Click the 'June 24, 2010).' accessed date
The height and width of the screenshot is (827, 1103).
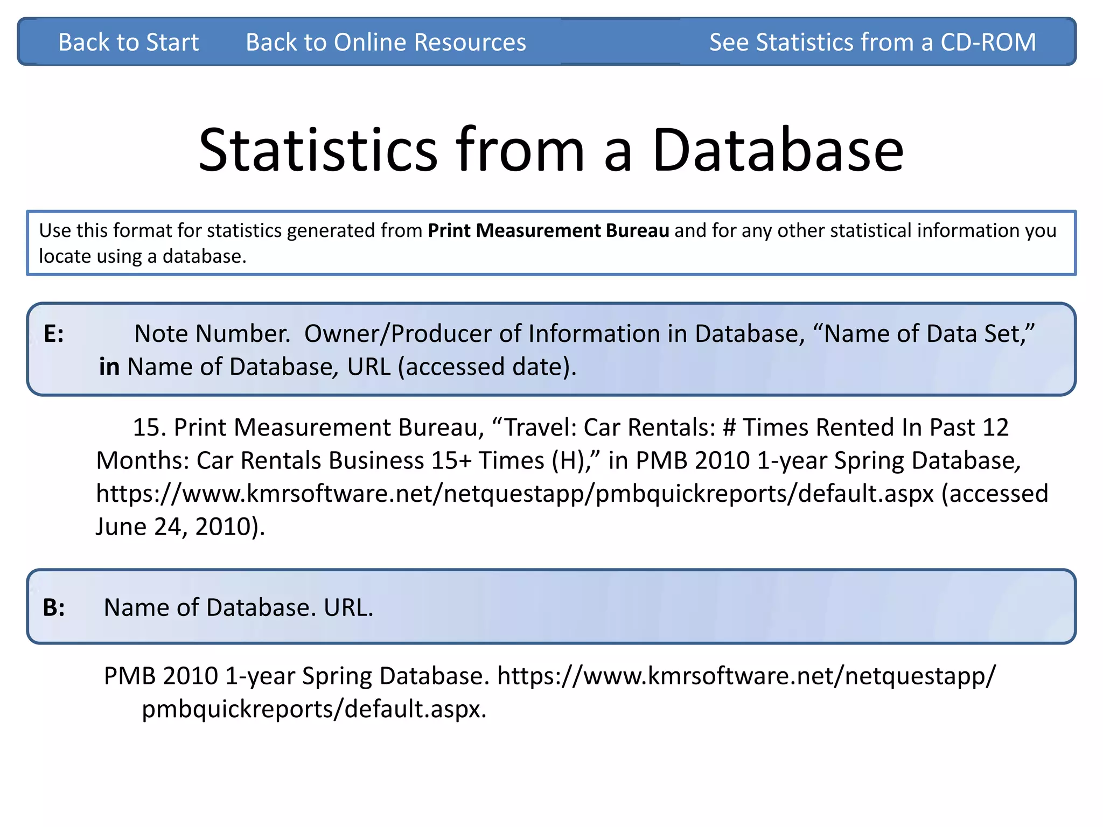(180, 527)
